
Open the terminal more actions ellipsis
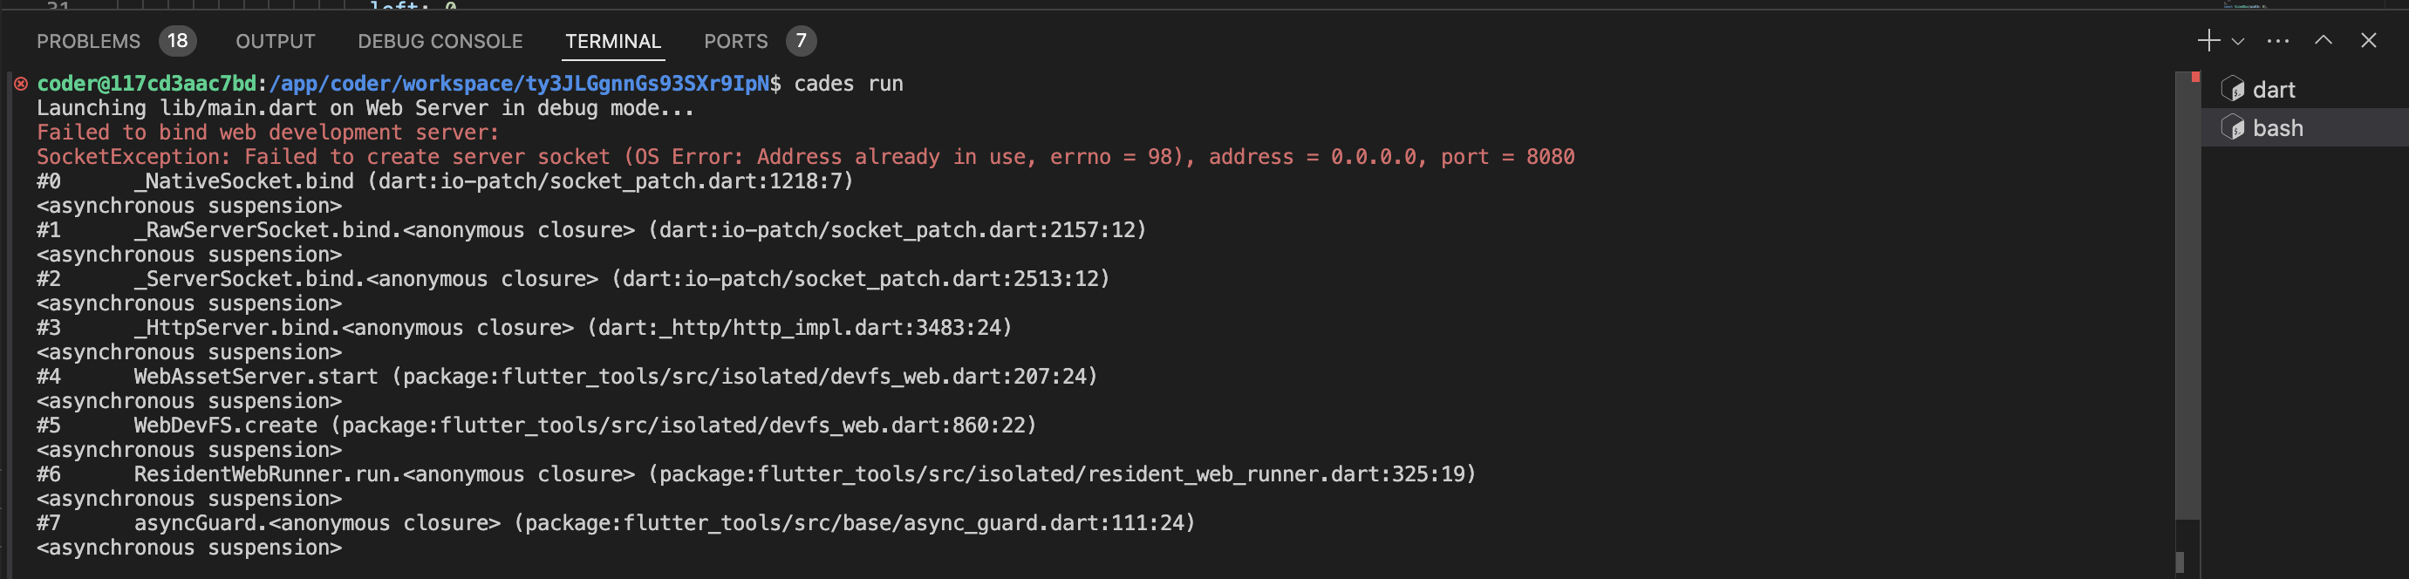2278,41
